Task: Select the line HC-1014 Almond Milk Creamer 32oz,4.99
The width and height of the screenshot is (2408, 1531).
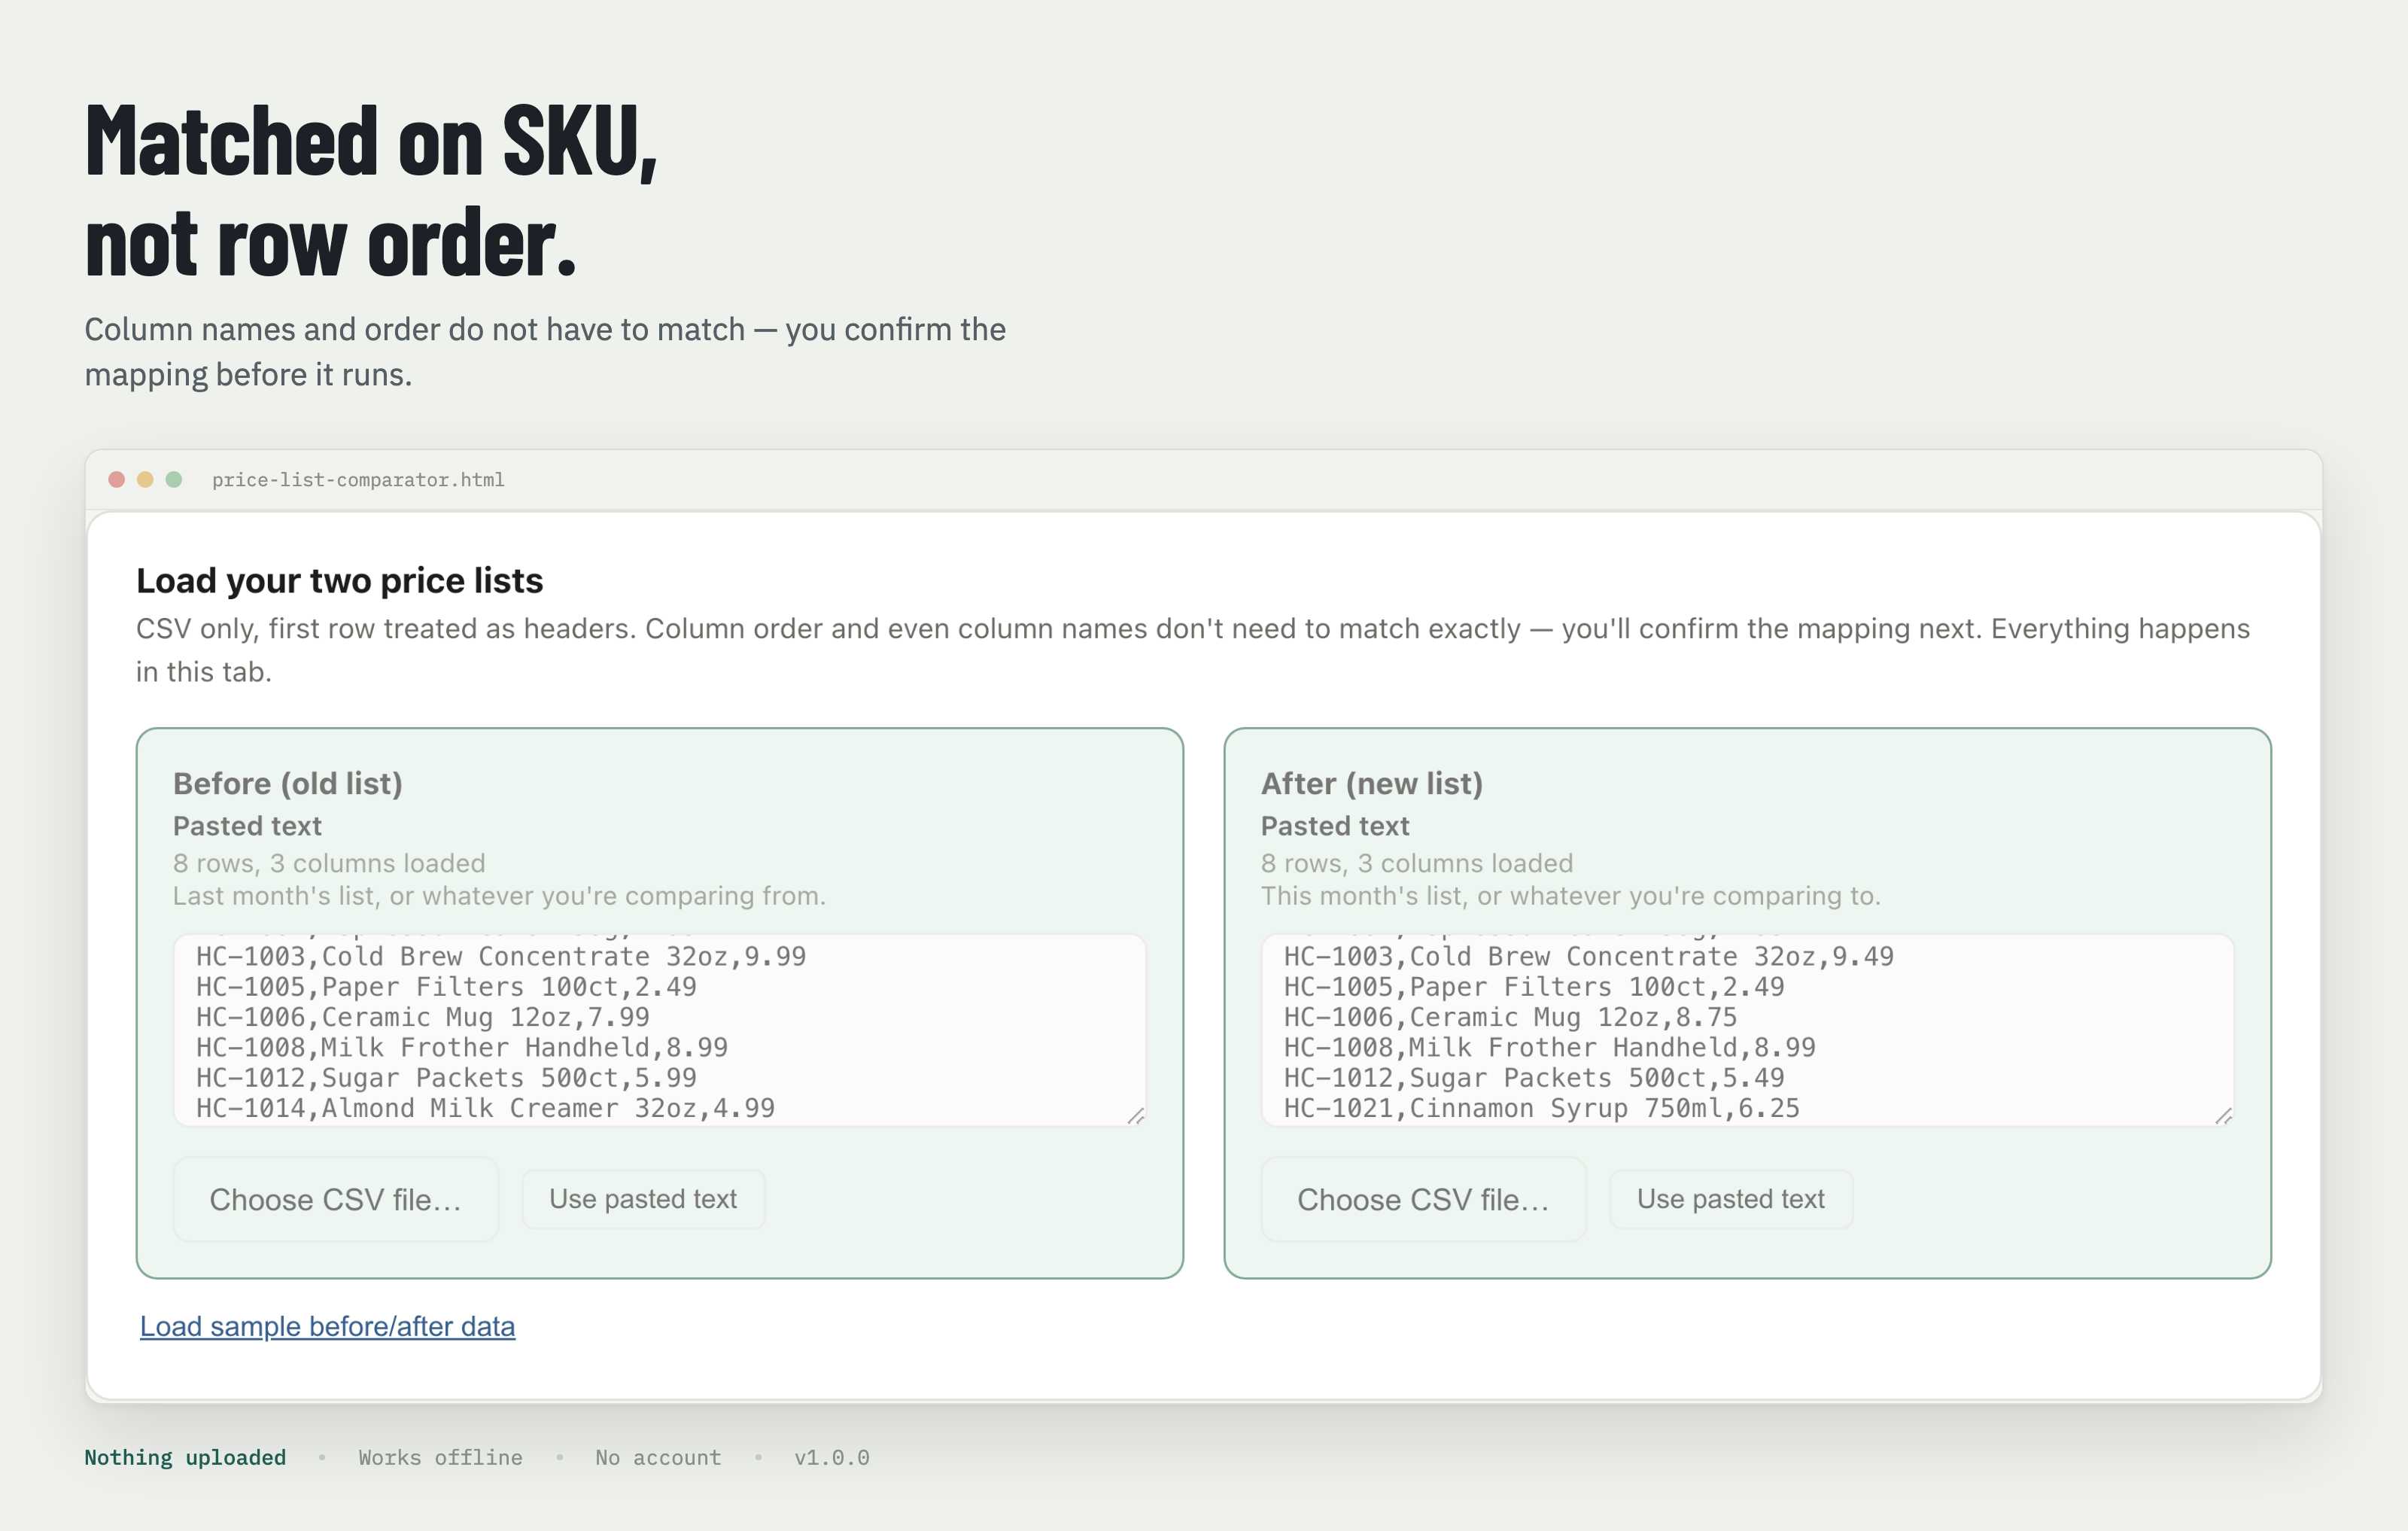Action: tap(485, 1108)
